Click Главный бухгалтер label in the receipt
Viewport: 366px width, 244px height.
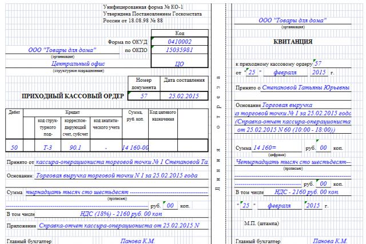pyautogui.click(x=258, y=241)
